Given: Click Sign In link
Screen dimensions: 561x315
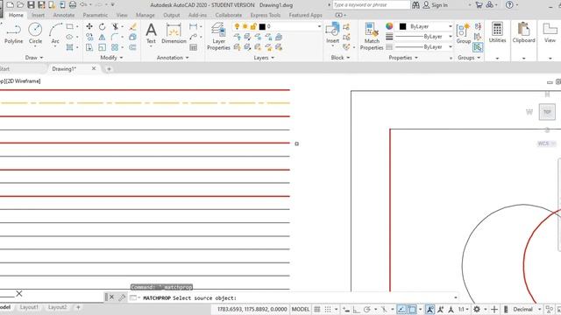Looking at the screenshot, I should tap(435, 5).
